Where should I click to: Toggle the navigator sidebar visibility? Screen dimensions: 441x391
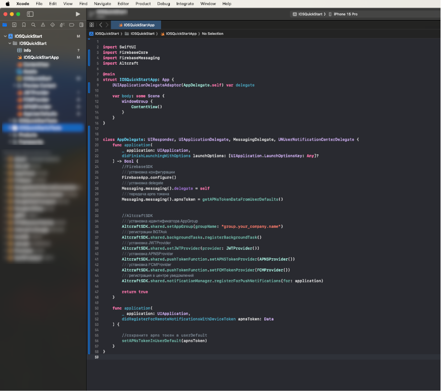click(30, 14)
